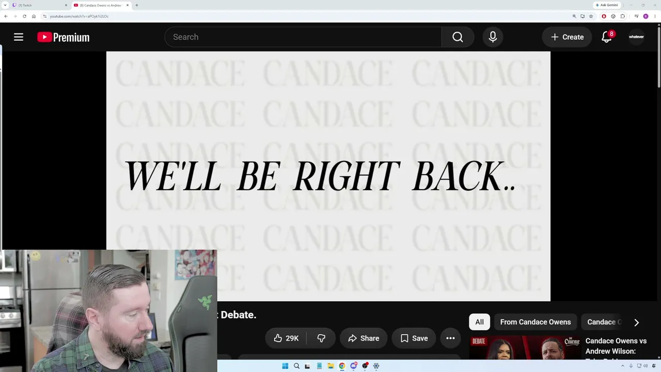This screenshot has width=661, height=372.
Task: Open the Create menu
Action: click(567, 37)
